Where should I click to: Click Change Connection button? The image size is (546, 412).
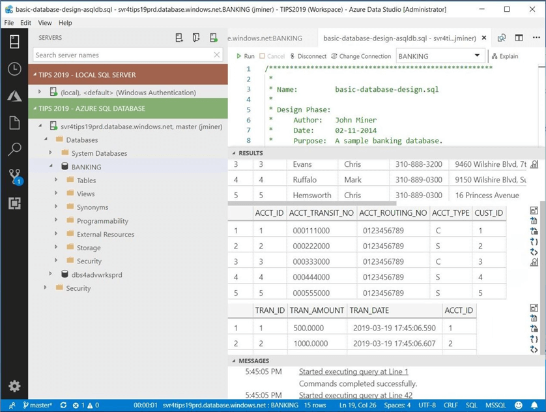361,56
